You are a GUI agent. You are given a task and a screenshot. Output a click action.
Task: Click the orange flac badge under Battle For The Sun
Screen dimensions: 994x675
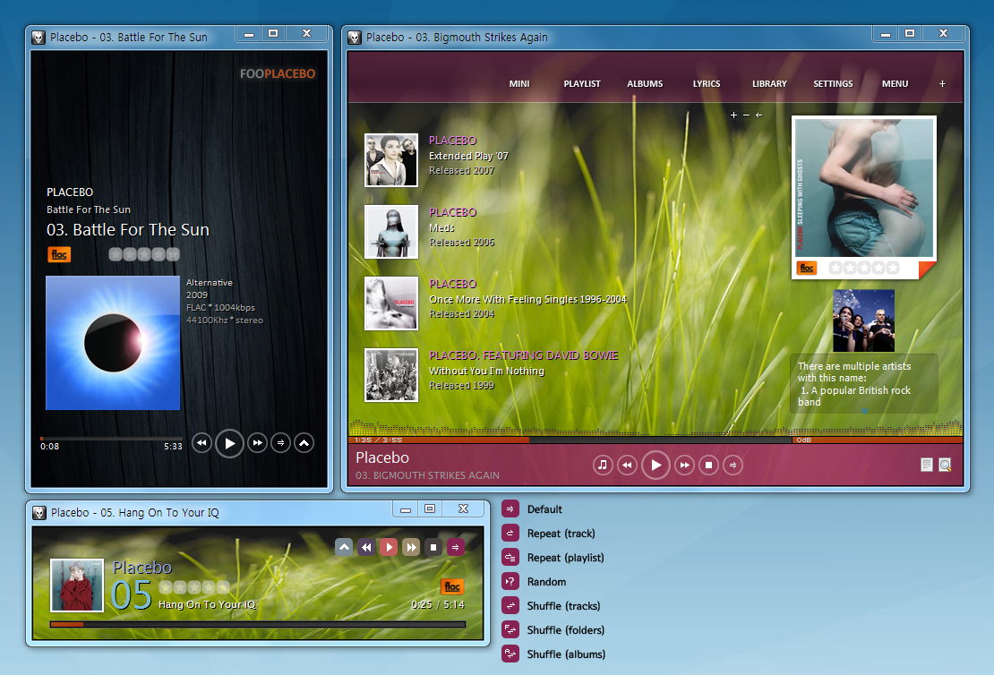click(x=59, y=254)
